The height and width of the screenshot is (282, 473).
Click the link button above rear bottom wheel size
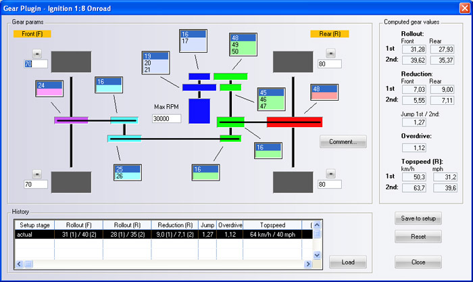pyautogui.click(x=330, y=174)
